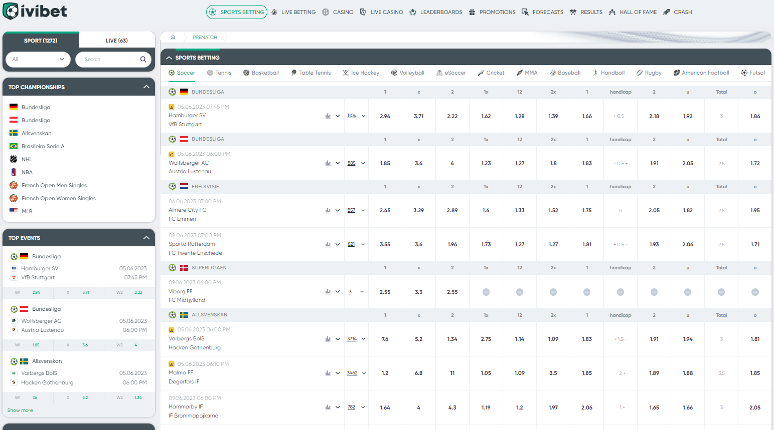Click the Leaderboards laurel icon

413,12
